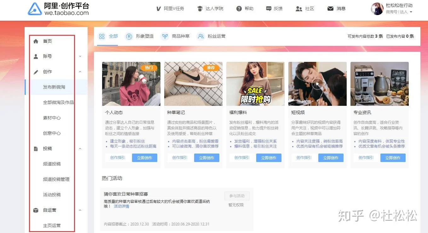This screenshot has width=428, height=233.
Task: Click the 首页 home icon in sidebar
Action: [36, 41]
